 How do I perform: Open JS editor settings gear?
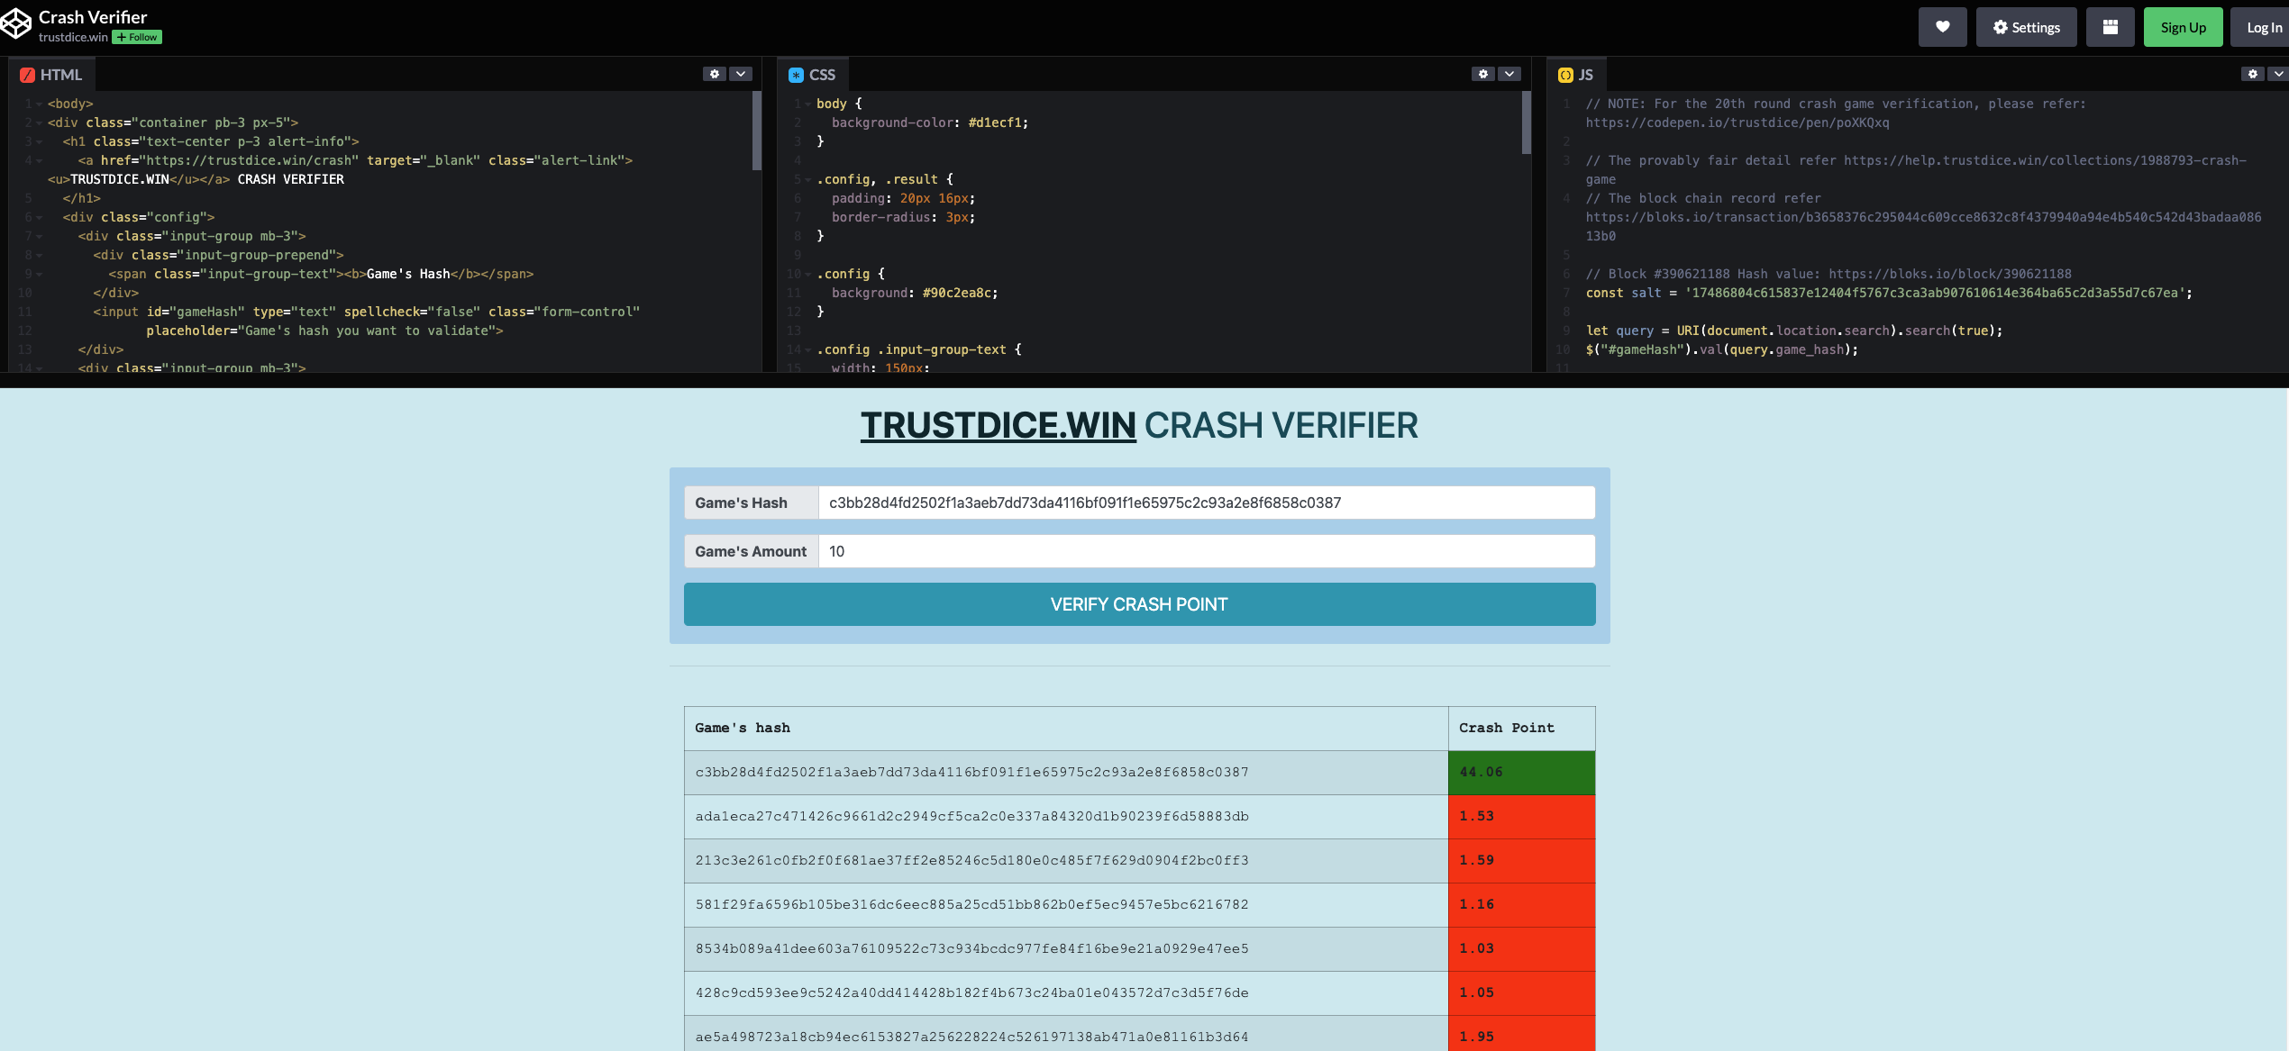[x=2252, y=74]
